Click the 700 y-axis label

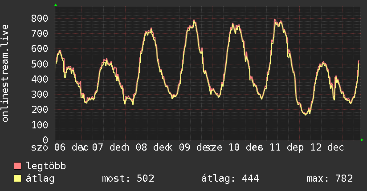tap(40, 33)
